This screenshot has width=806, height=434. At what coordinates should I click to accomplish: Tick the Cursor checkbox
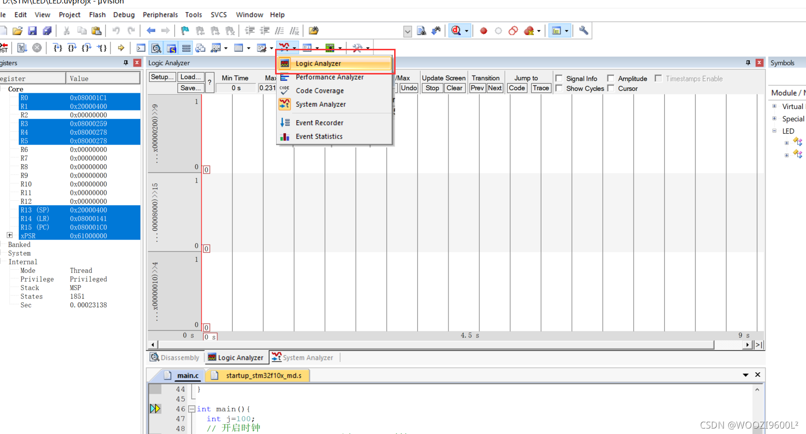[x=611, y=88]
